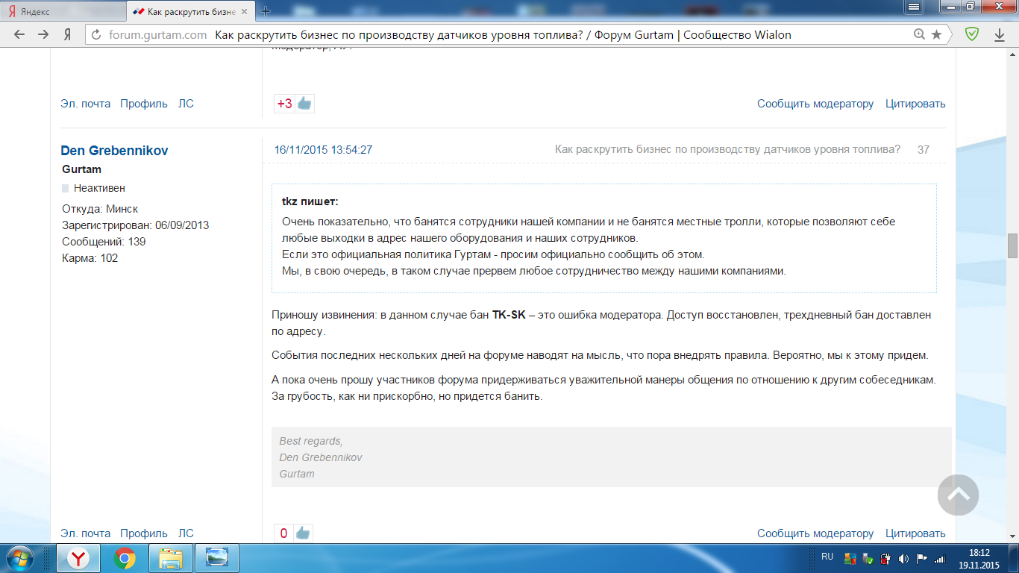
Task: Open browser downloads arrow icon
Action: pos(1000,35)
